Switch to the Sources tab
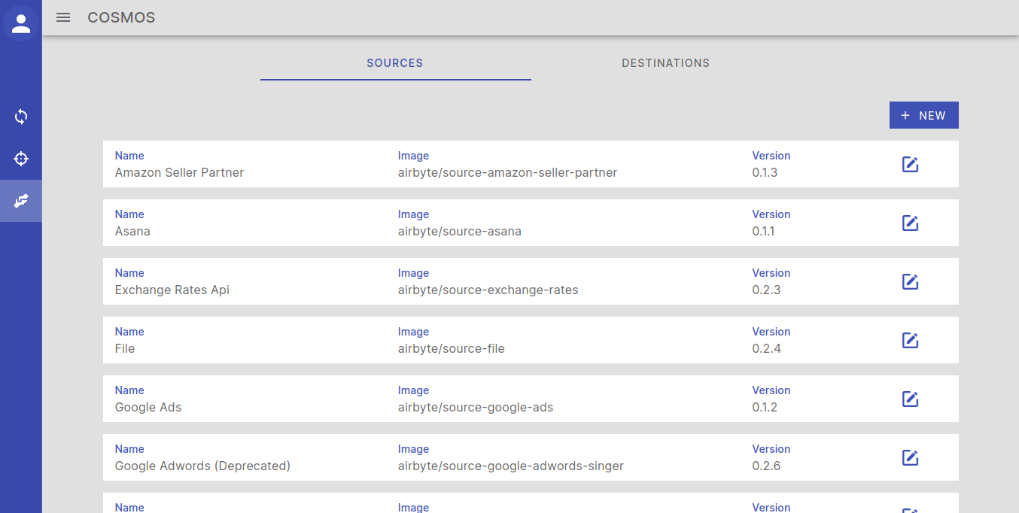Viewport: 1019px width, 513px height. 395,63
